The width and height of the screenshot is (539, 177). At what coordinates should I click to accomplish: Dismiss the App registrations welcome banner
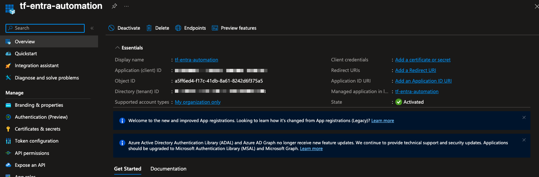click(524, 117)
